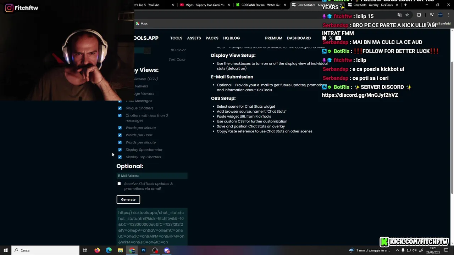The image size is (454, 255).
Task: Launch Microsoft Edge from the taskbar
Action: pos(109,250)
